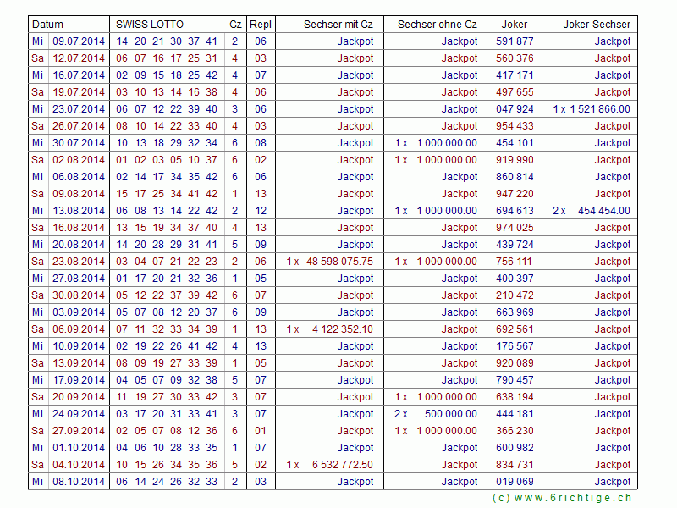677x508 pixels.
Task: Click the Sechser mit Gz header
Action: (338, 25)
